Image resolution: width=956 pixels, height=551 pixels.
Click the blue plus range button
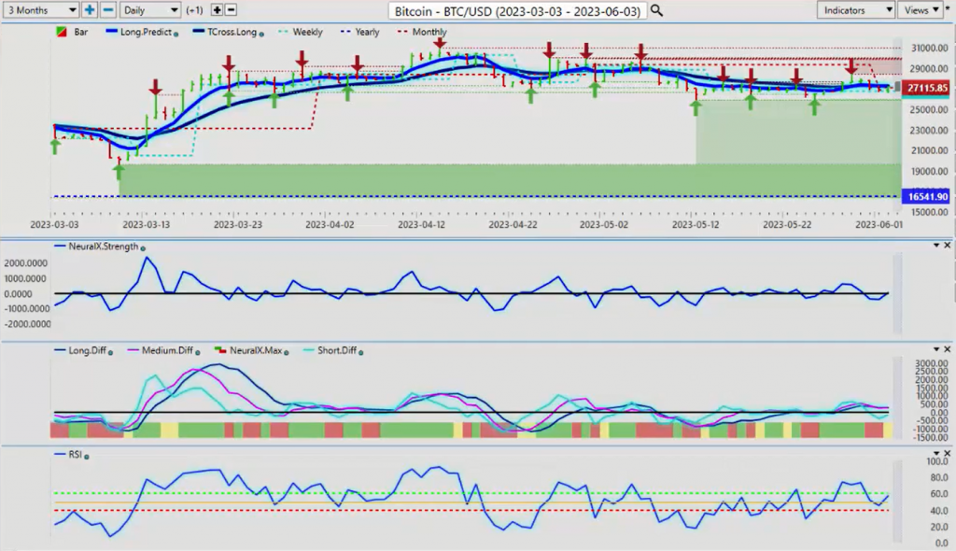90,9
